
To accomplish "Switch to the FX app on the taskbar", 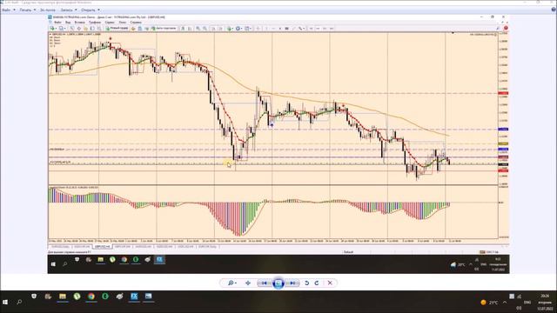I will coord(134,296).
